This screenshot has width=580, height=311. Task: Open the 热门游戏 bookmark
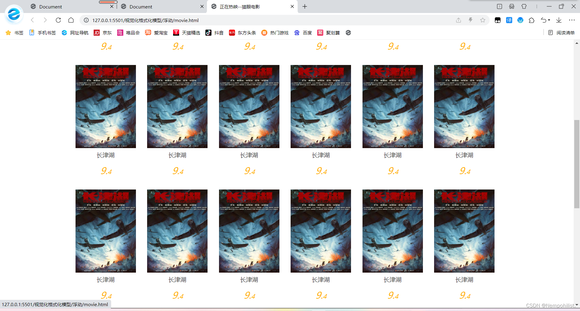[x=275, y=33]
